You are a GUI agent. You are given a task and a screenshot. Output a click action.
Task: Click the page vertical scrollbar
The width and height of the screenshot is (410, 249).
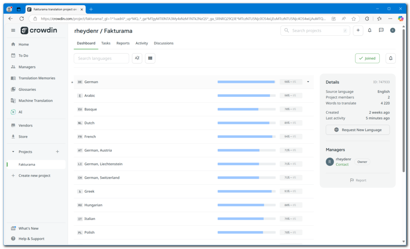404,100
